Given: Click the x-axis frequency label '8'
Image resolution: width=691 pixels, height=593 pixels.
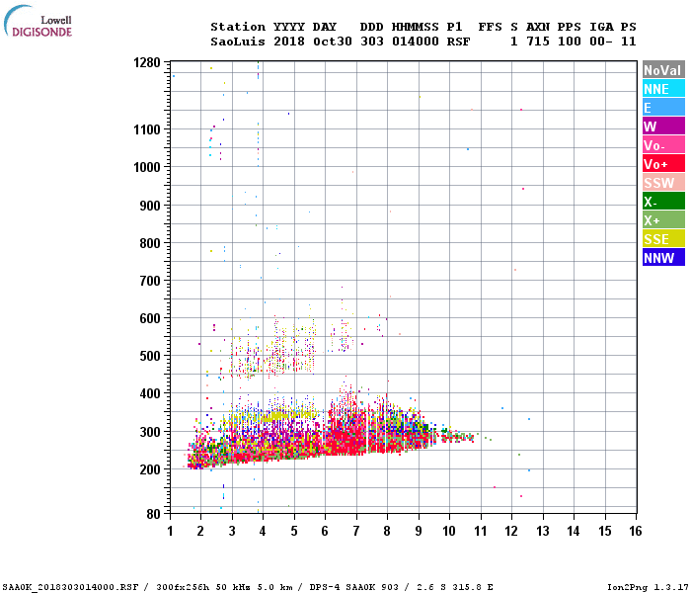Looking at the screenshot, I should pos(387,531).
